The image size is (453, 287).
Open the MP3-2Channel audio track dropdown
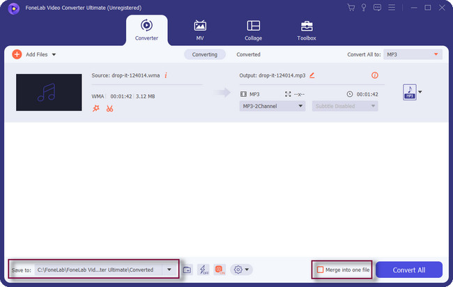click(x=272, y=106)
